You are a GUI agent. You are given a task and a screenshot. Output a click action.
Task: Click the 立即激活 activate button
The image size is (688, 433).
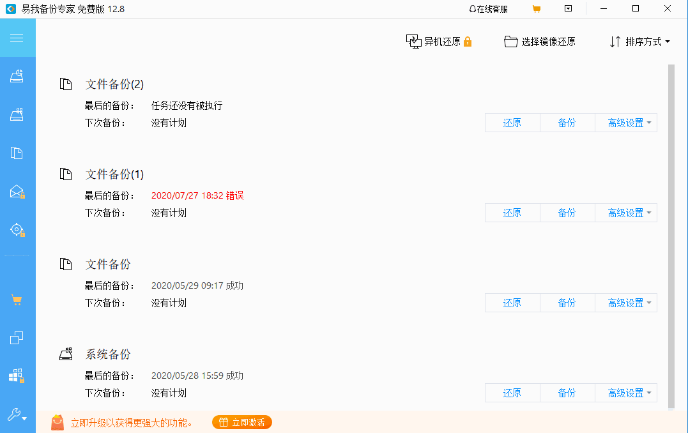[x=242, y=422]
